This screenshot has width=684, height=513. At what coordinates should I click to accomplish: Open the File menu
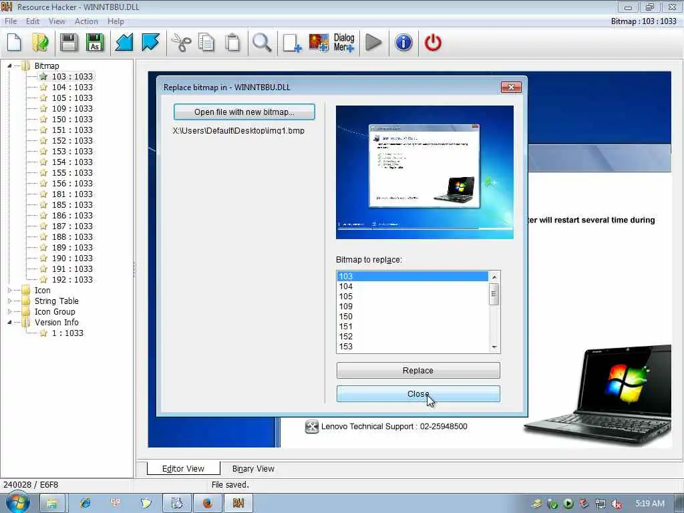11,21
